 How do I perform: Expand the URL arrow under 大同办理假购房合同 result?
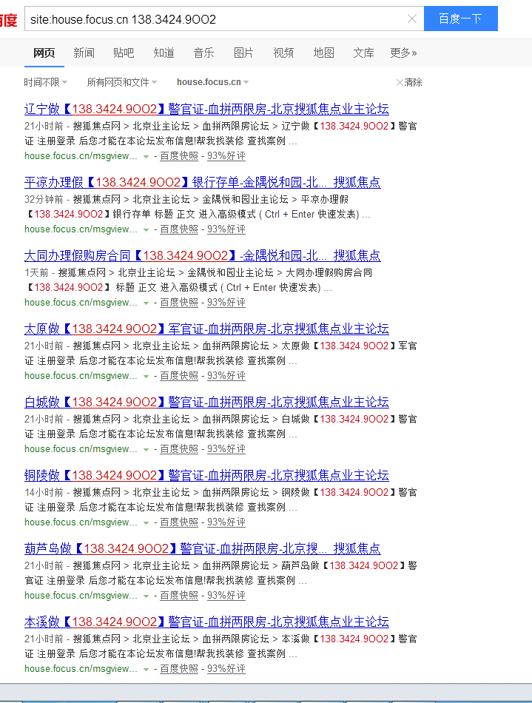tap(146, 303)
